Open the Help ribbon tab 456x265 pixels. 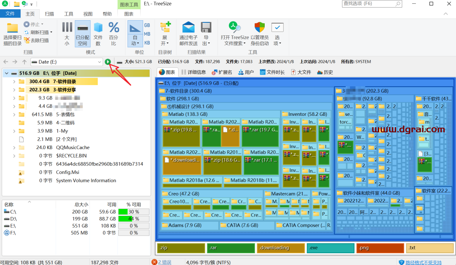point(107,14)
